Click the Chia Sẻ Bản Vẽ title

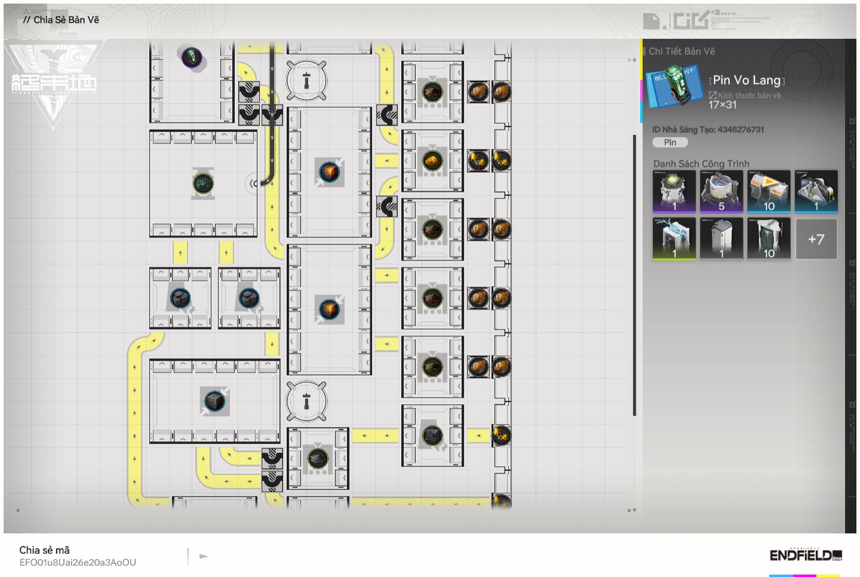coord(66,20)
